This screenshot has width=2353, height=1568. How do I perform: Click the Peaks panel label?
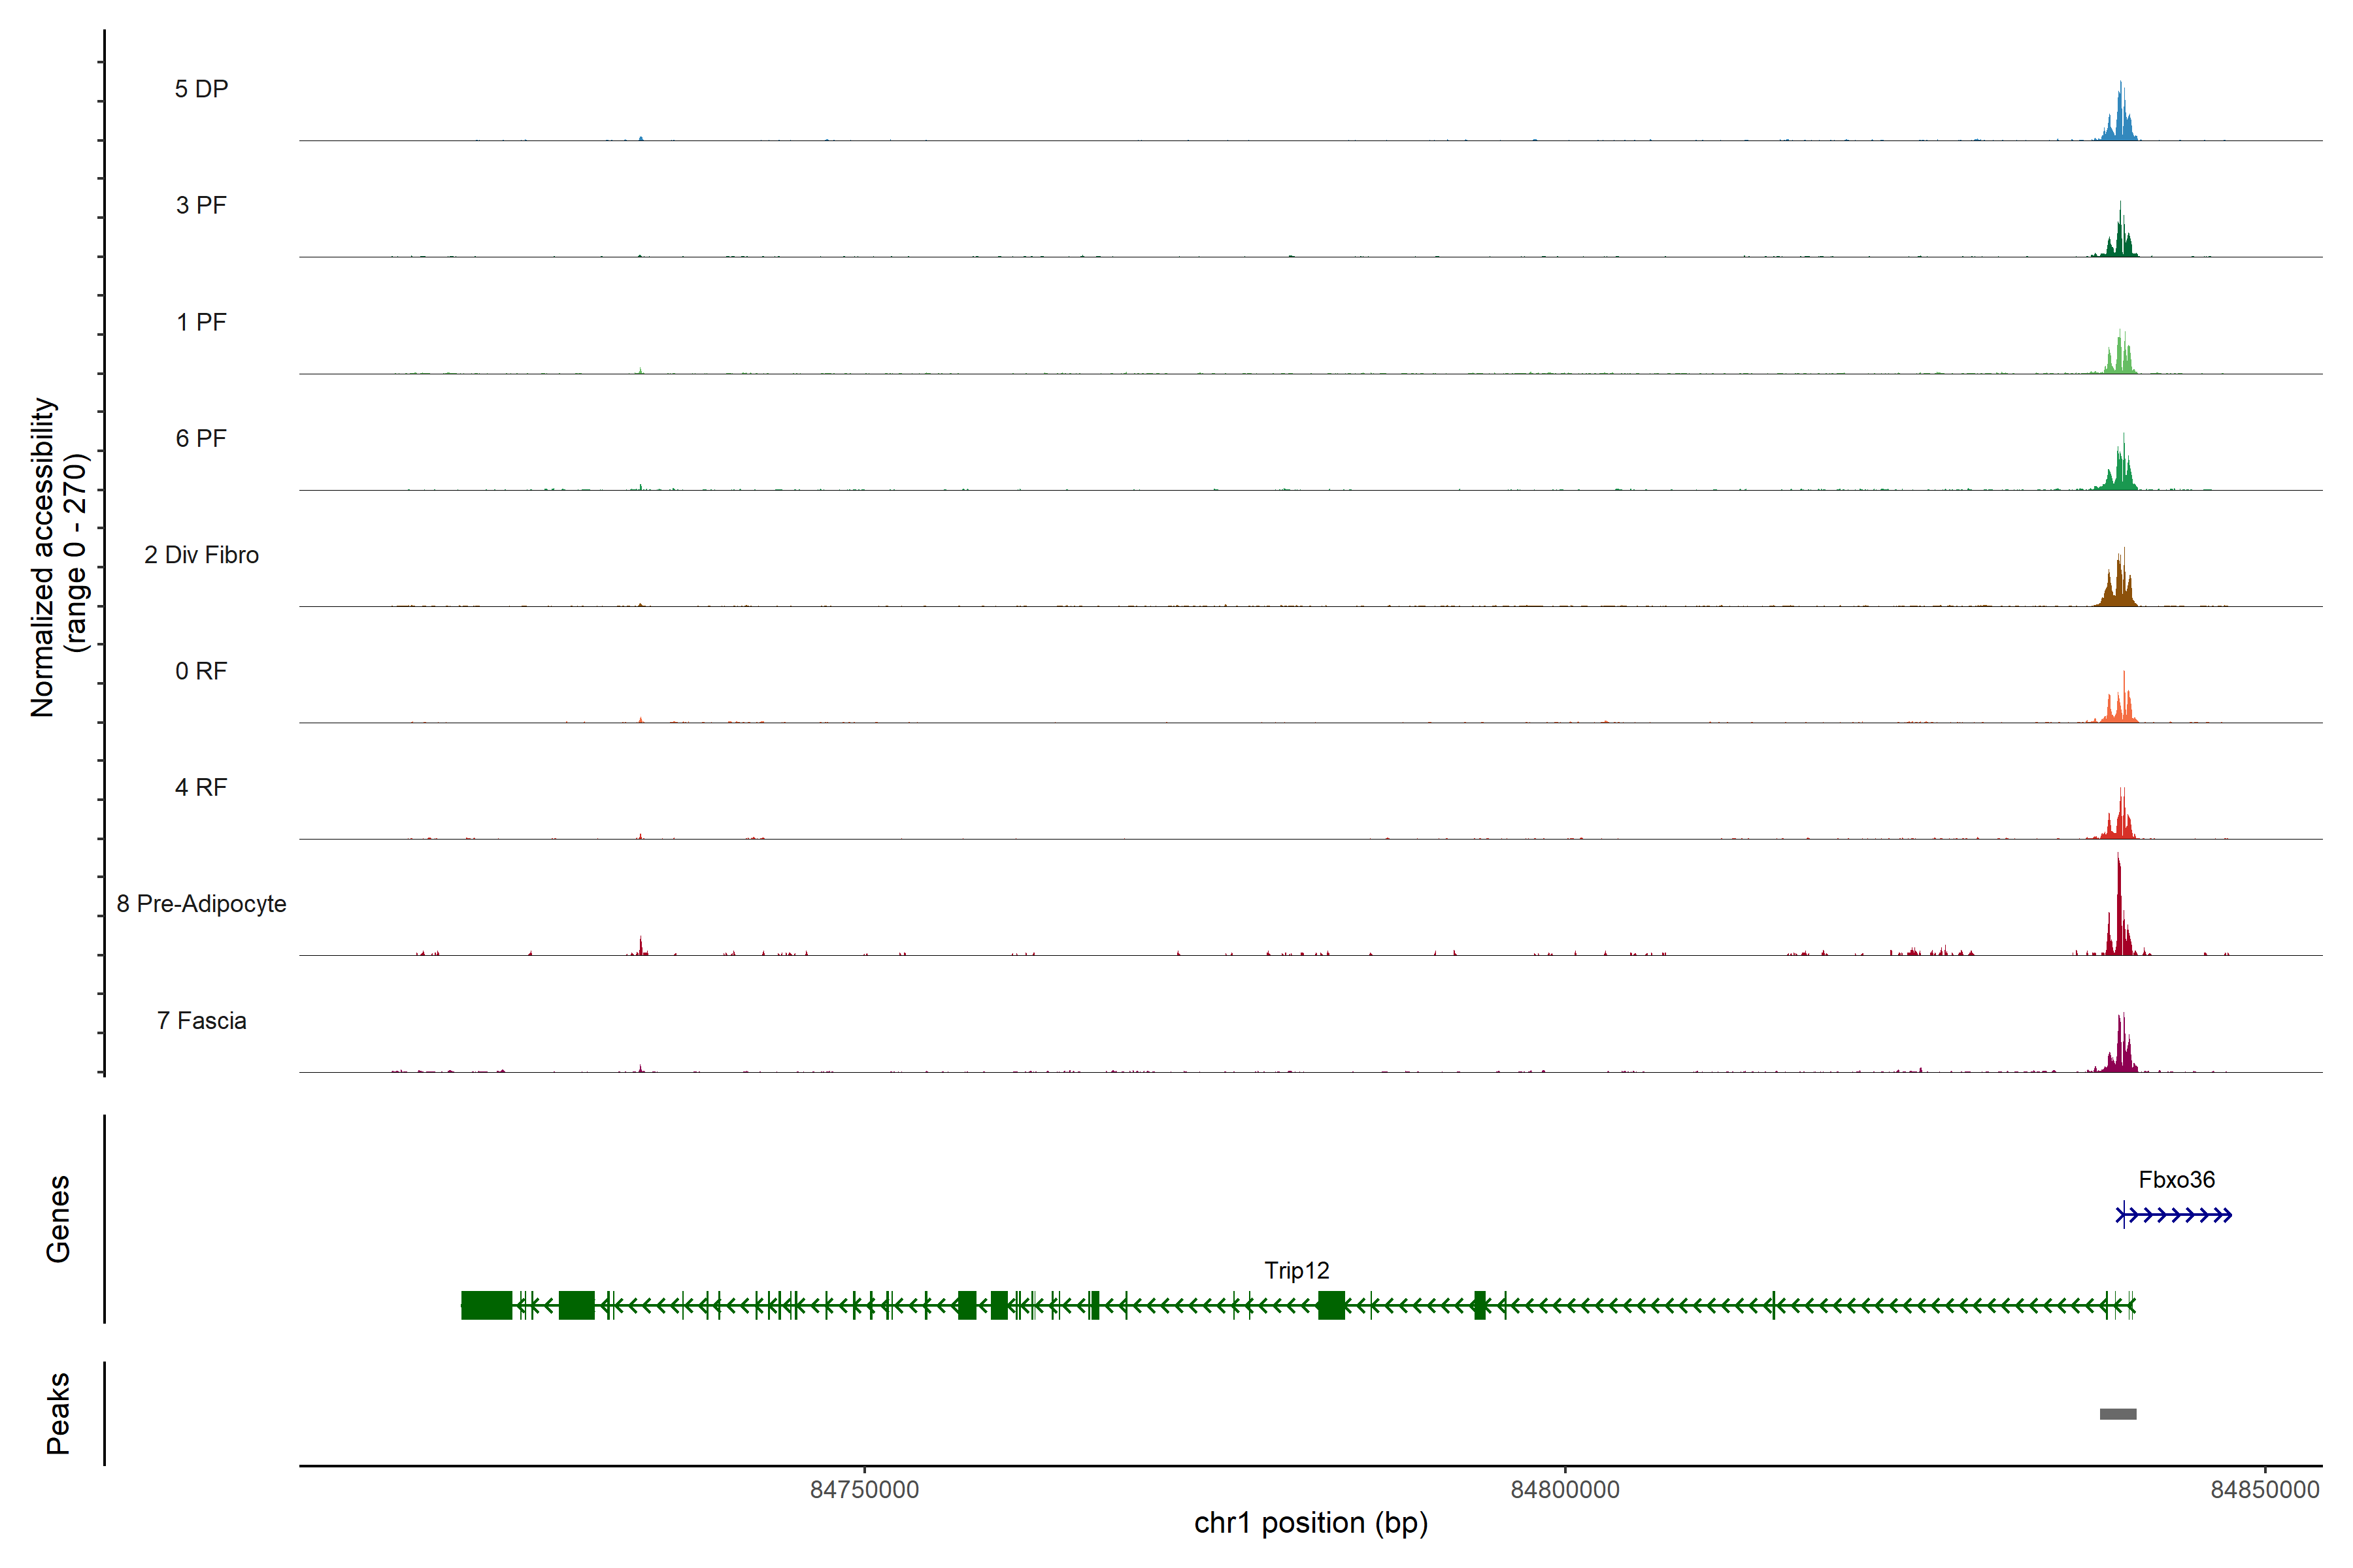58,1413
